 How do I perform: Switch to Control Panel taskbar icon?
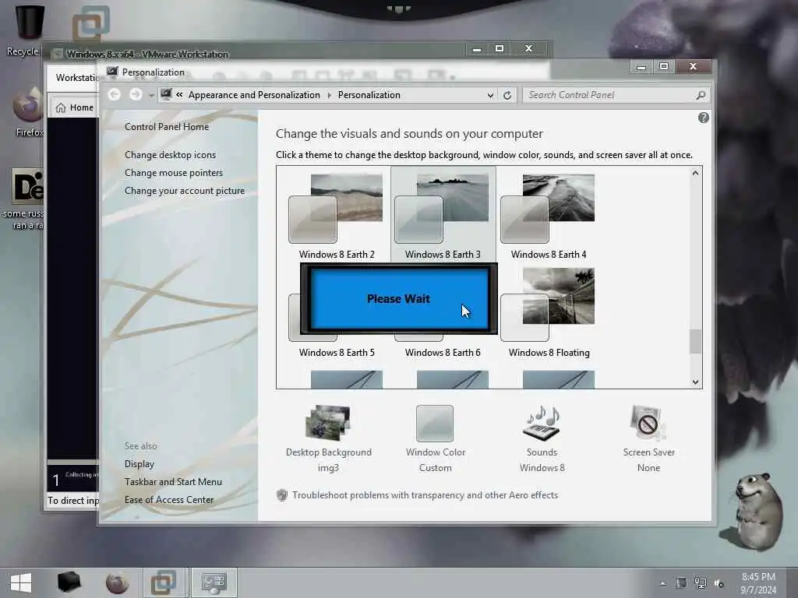[214, 582]
